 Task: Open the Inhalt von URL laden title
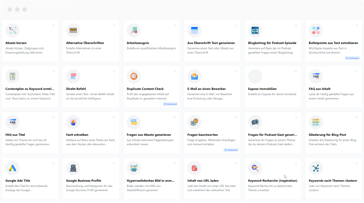point(203,181)
